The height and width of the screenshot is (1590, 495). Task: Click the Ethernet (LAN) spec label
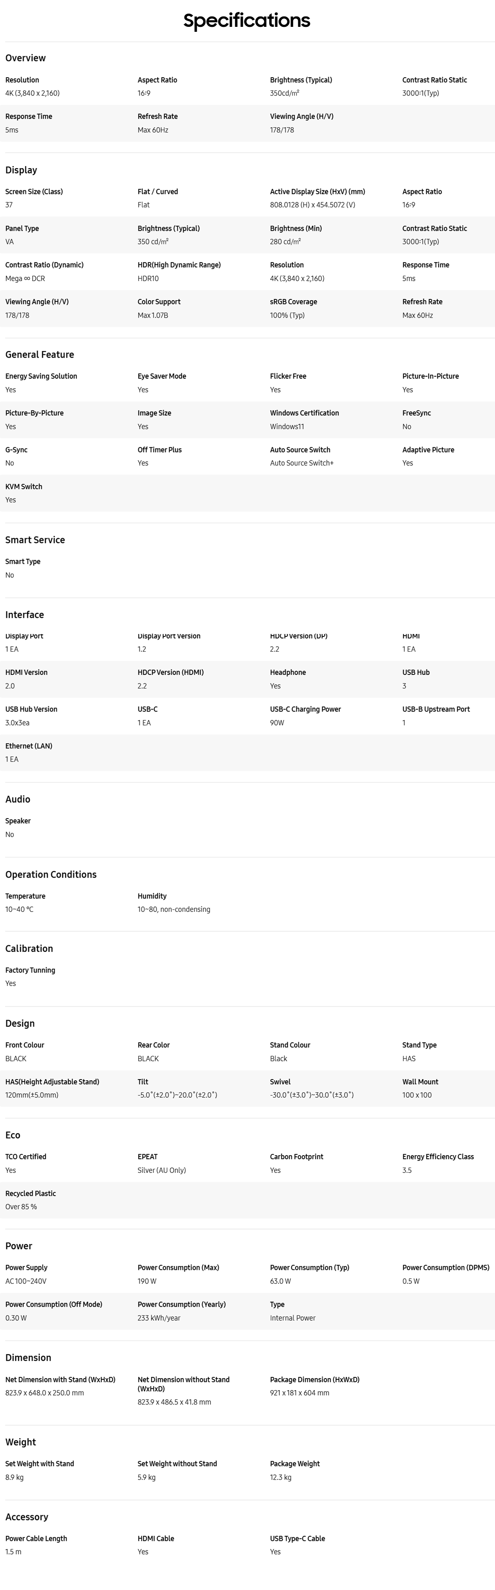click(x=29, y=745)
